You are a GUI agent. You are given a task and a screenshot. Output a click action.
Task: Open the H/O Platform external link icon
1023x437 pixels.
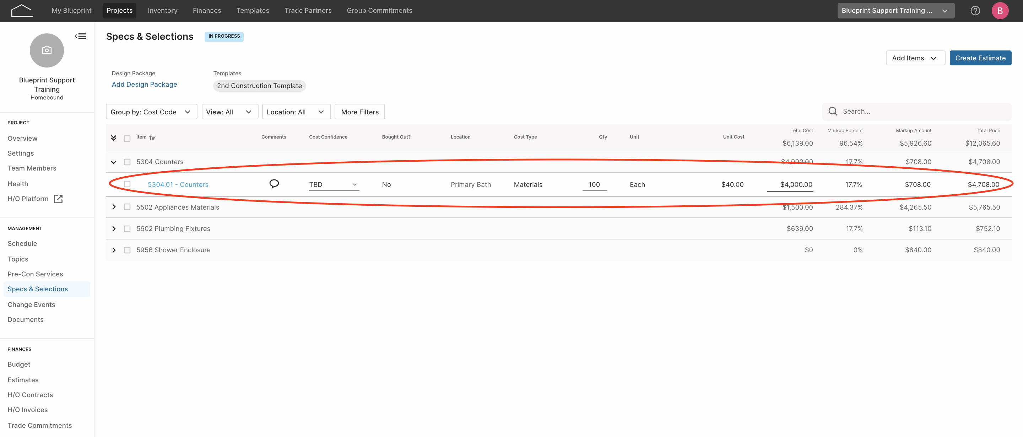(58, 199)
